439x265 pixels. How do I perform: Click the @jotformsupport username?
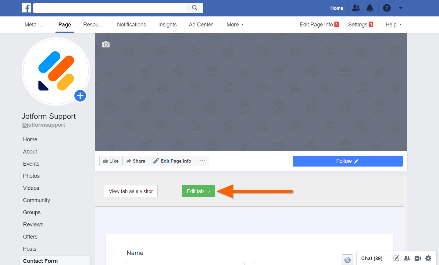pyautogui.click(x=43, y=125)
